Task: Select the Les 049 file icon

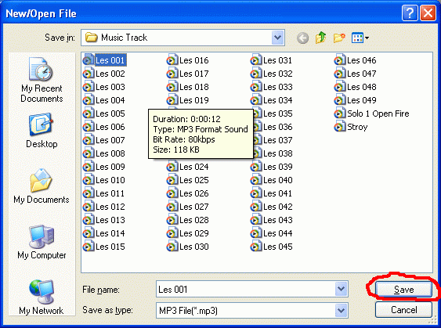Action: (339, 100)
